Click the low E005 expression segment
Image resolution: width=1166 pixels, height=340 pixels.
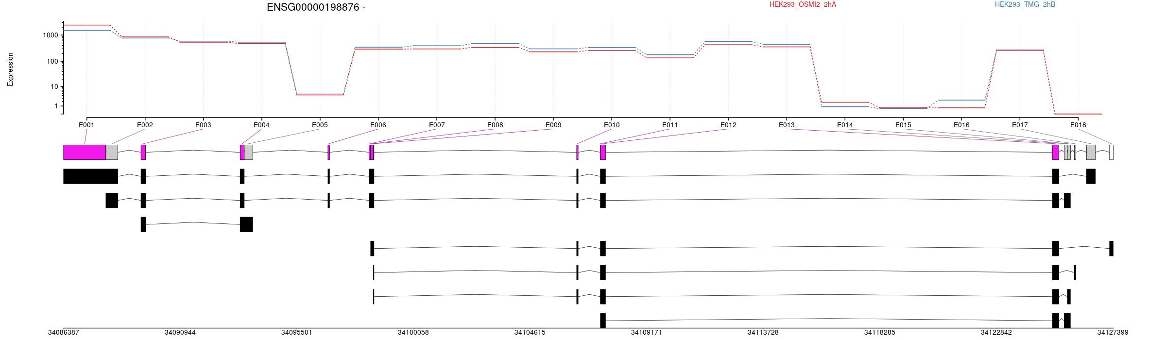click(320, 94)
